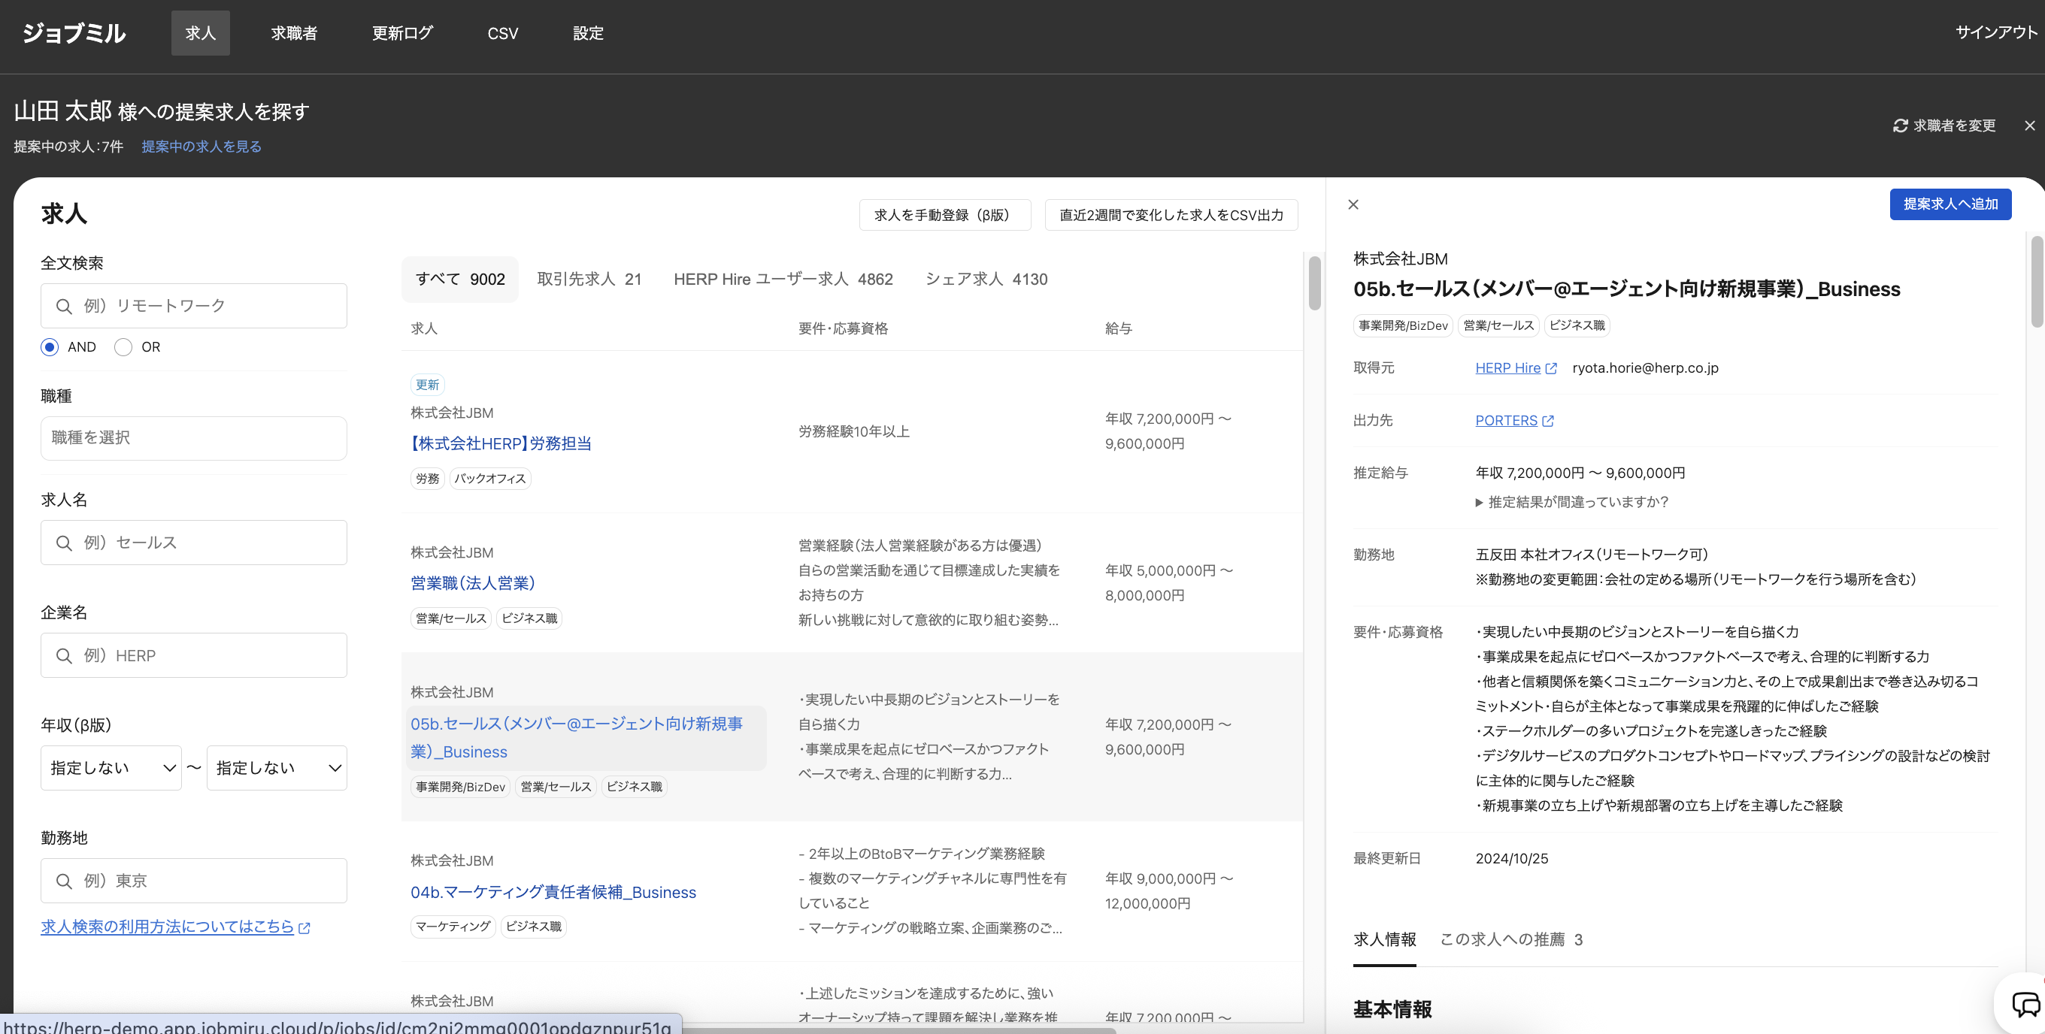Image resolution: width=2045 pixels, height=1034 pixels.
Task: Click 提案中の求人を見る link
Action: (x=201, y=147)
